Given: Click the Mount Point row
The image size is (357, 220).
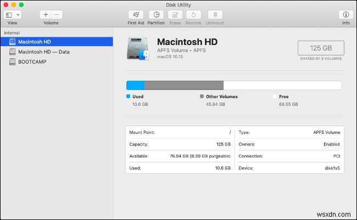Looking at the screenshot, I should (180, 132).
